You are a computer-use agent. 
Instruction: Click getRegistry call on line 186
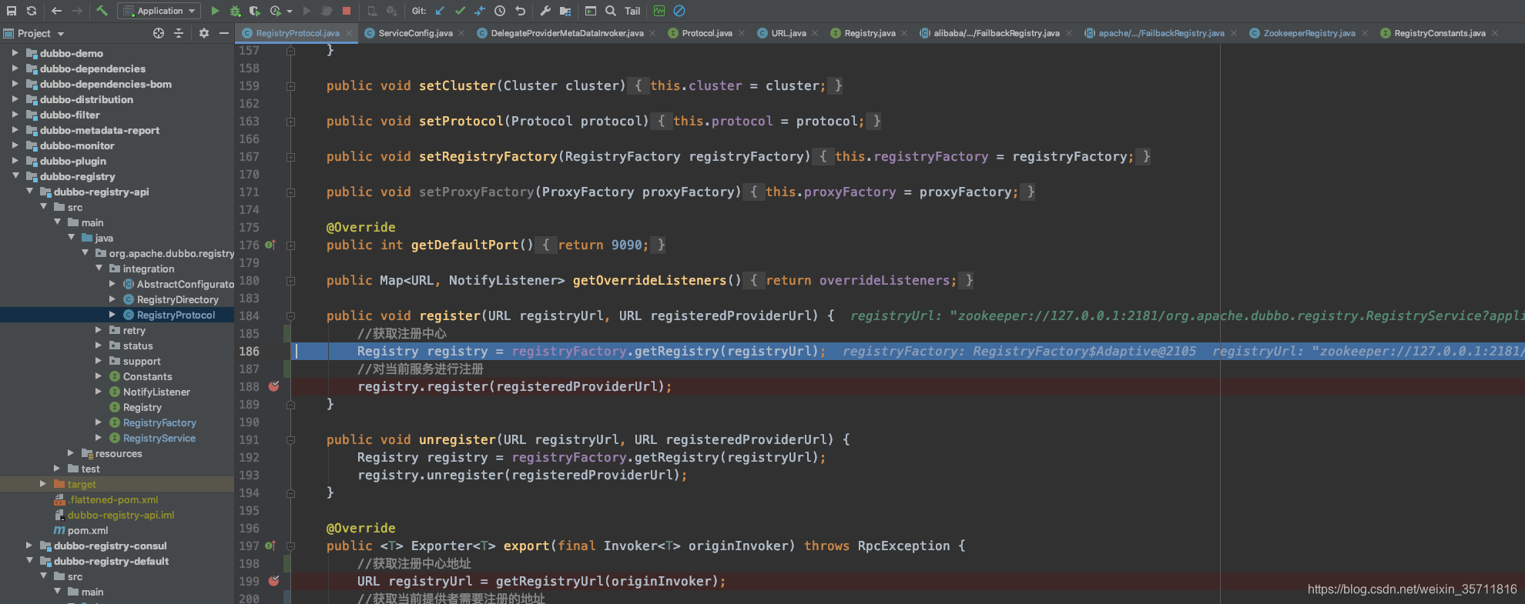point(676,352)
